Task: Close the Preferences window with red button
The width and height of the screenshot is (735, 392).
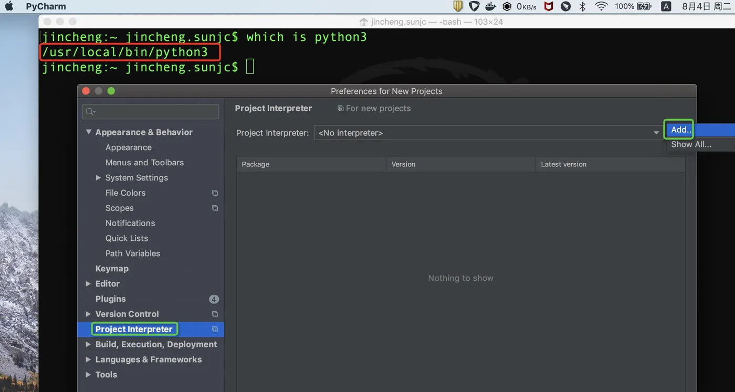Action: click(86, 91)
